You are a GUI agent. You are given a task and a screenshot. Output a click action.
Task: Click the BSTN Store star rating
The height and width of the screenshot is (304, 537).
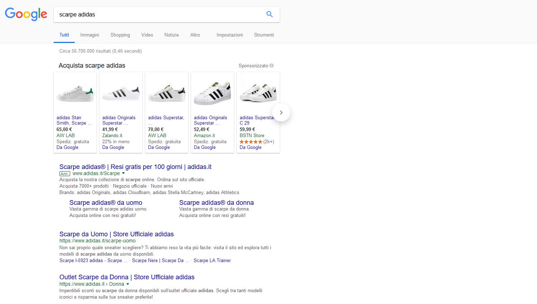[x=251, y=142]
